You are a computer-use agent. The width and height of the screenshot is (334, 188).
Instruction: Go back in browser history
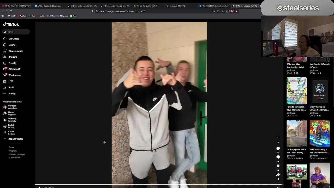[3, 11]
